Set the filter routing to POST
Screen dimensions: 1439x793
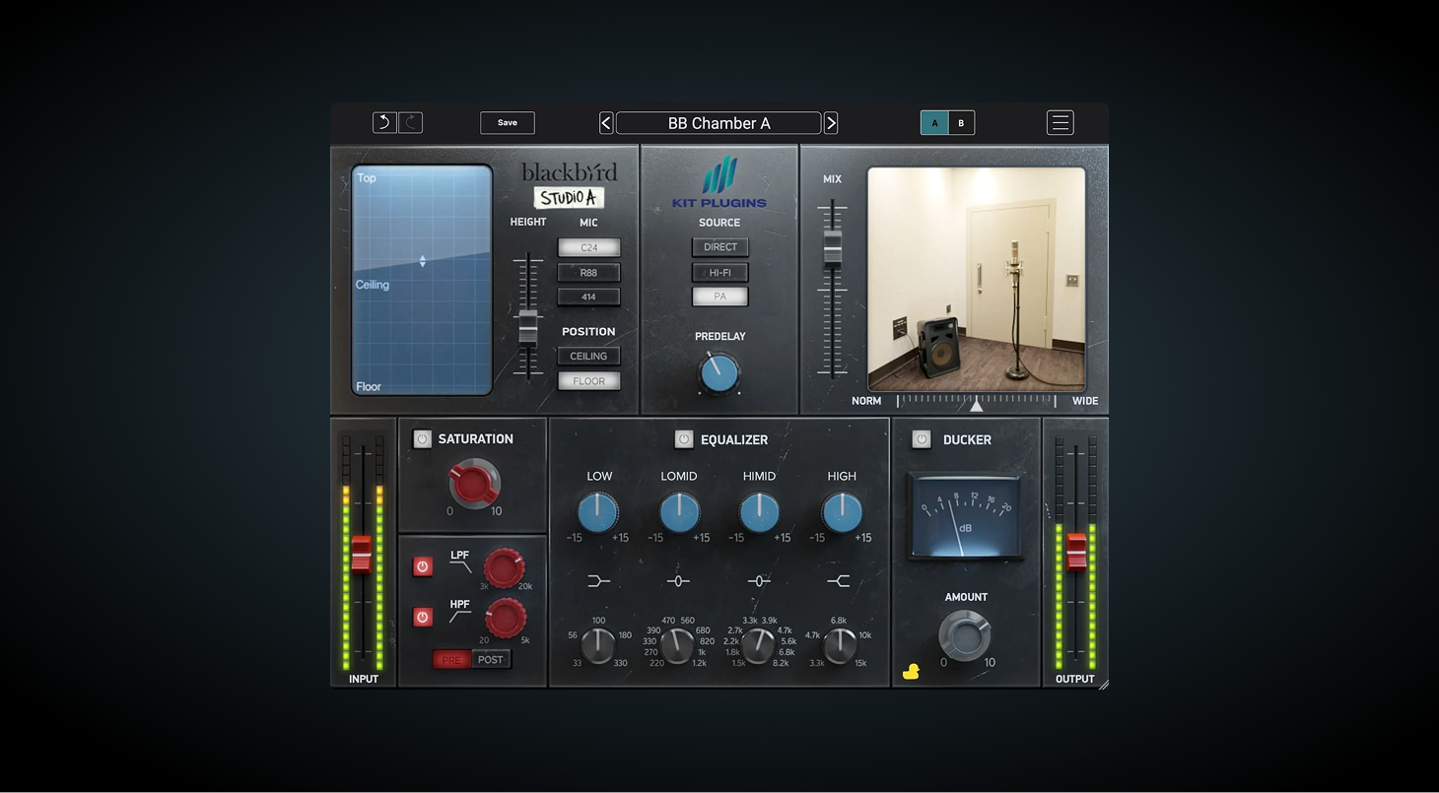pyautogui.click(x=490, y=660)
